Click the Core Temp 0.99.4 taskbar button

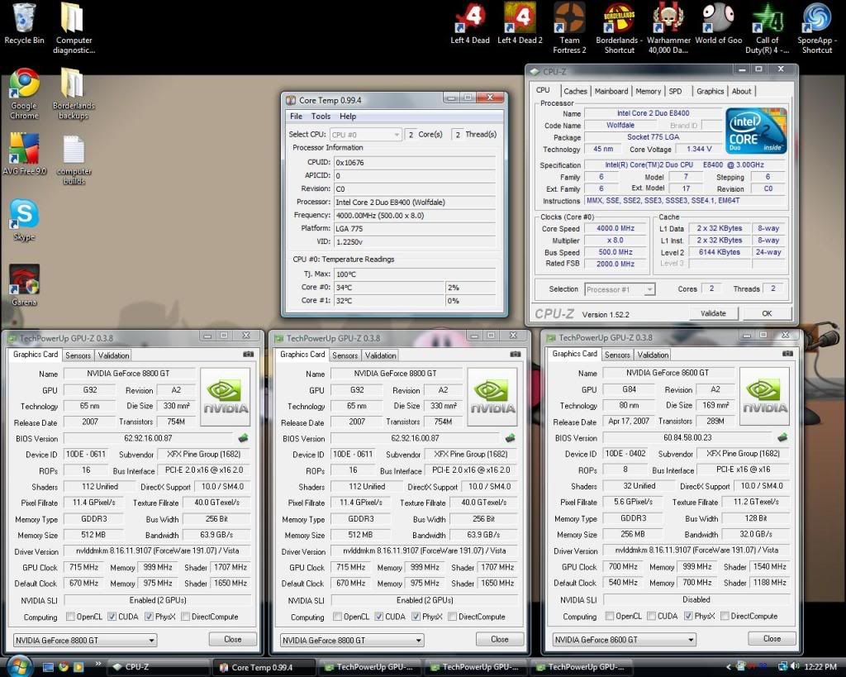(x=264, y=667)
